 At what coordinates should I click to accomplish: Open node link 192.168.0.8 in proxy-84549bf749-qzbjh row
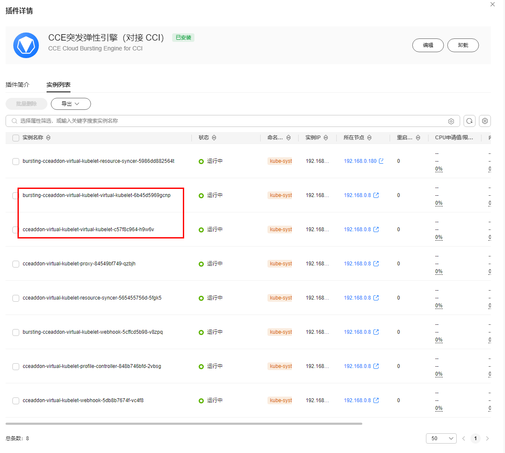point(357,264)
